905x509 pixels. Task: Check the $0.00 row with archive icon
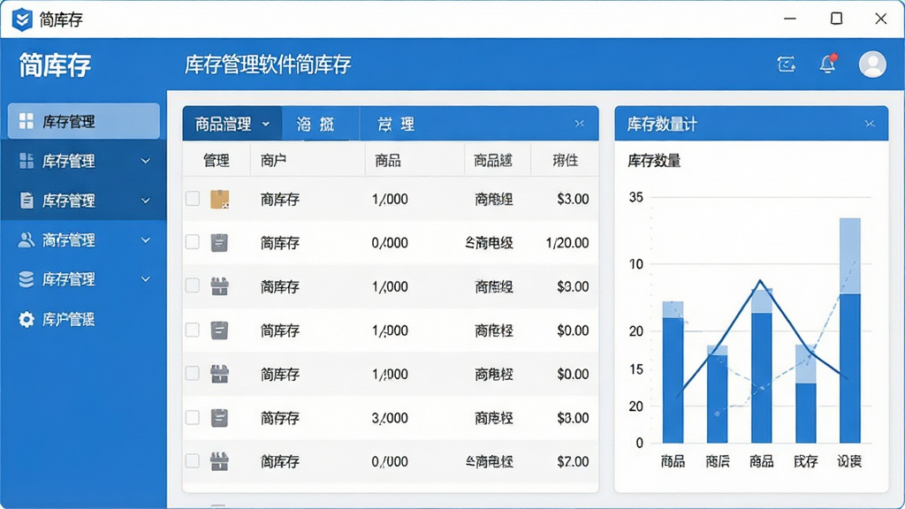coord(193,330)
